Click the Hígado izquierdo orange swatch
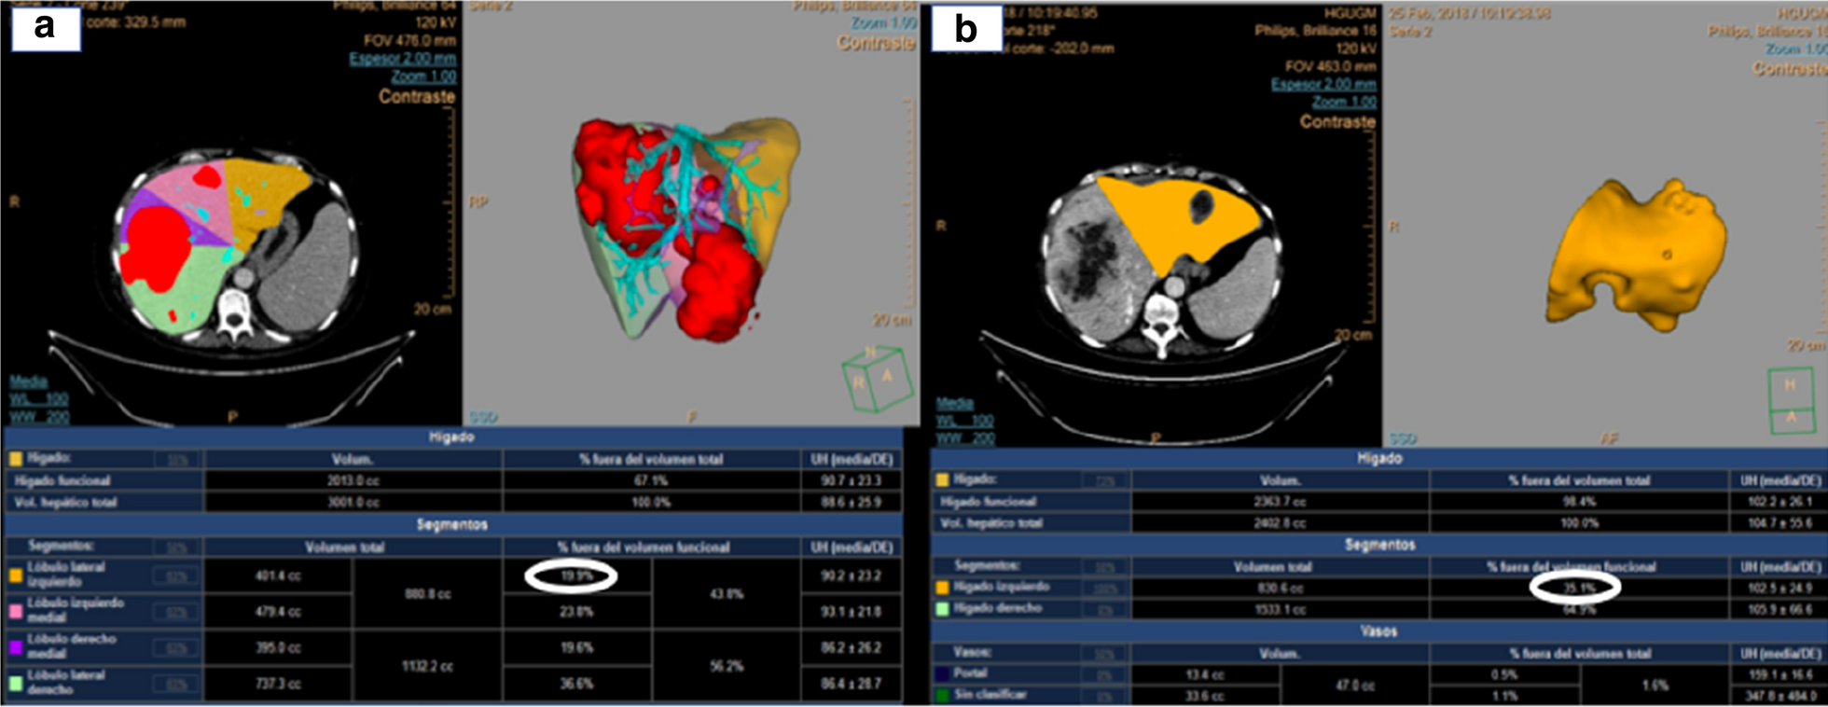Viewport: 1828px width, 707px height. click(x=942, y=587)
